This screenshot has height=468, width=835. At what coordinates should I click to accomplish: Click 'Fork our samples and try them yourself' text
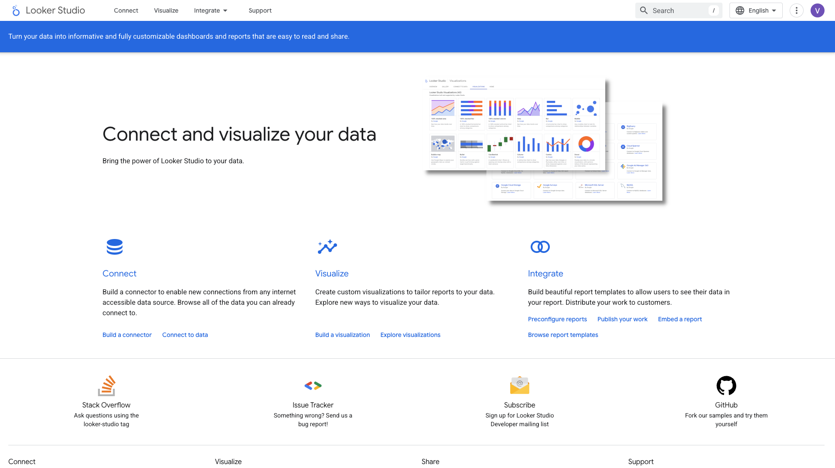click(x=726, y=420)
